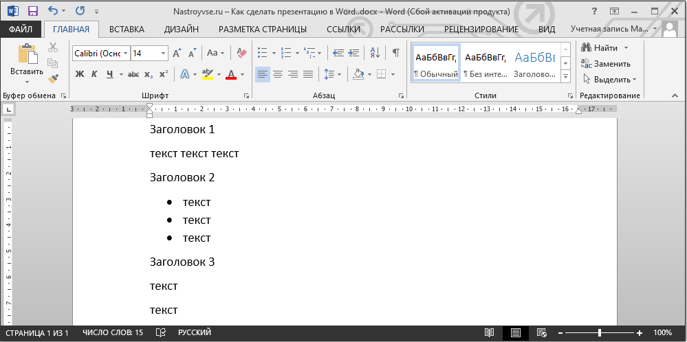
Task: Activate the Format Painter brush
Action: [53, 79]
